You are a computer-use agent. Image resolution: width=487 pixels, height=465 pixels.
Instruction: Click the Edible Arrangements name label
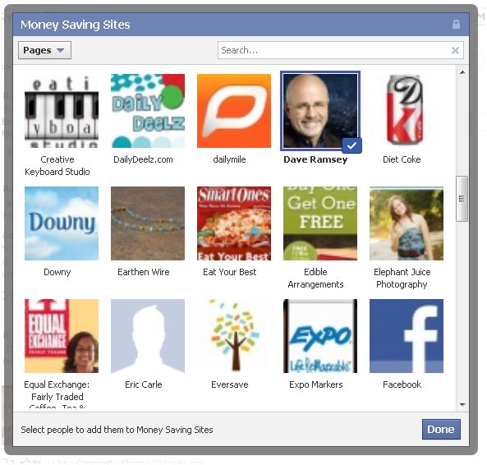point(315,278)
